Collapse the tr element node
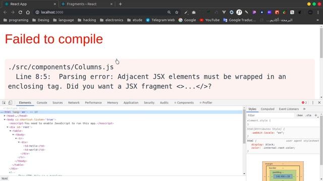 pyautogui.click(x=16, y=138)
